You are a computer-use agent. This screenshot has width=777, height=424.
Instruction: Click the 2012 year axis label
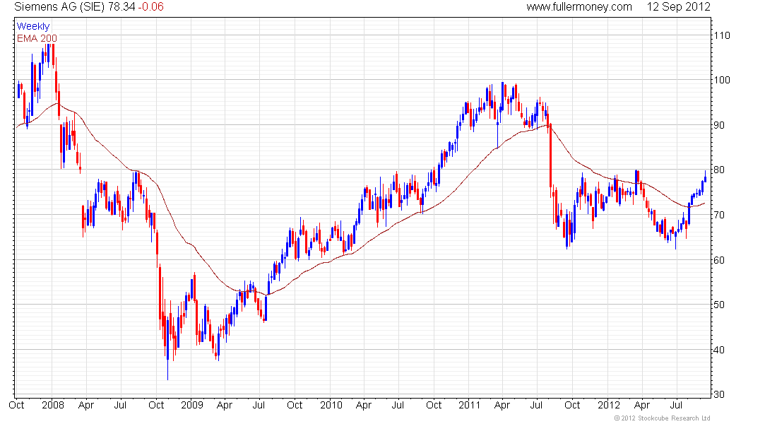click(608, 405)
